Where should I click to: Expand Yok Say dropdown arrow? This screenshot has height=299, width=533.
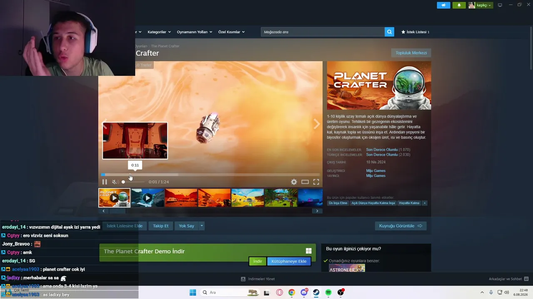pos(202,226)
